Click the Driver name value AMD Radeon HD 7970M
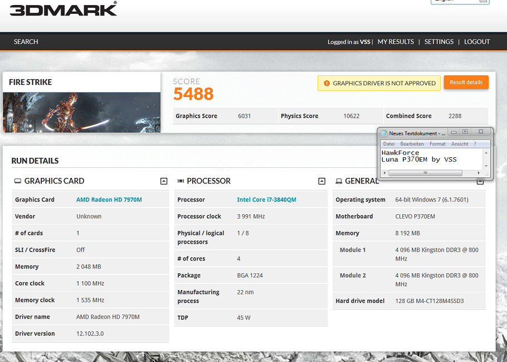The height and width of the screenshot is (362, 507). point(108,317)
